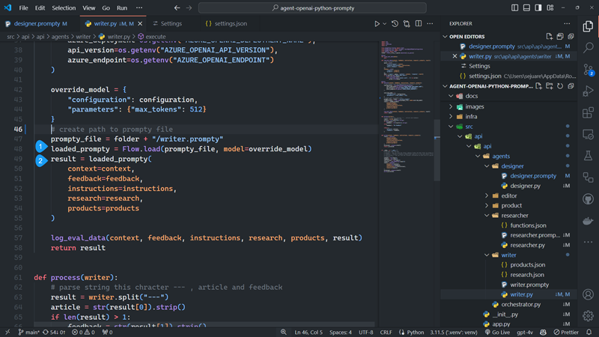
Task: Toggle the bottom panel layout button
Action: pos(526,7)
